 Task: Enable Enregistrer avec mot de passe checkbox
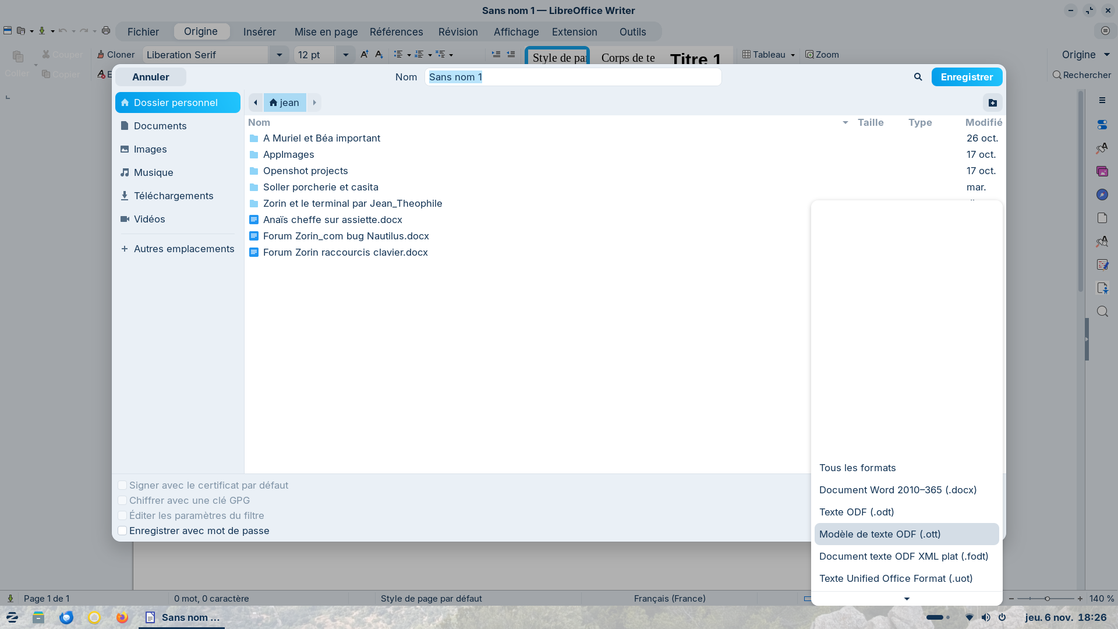[122, 531]
